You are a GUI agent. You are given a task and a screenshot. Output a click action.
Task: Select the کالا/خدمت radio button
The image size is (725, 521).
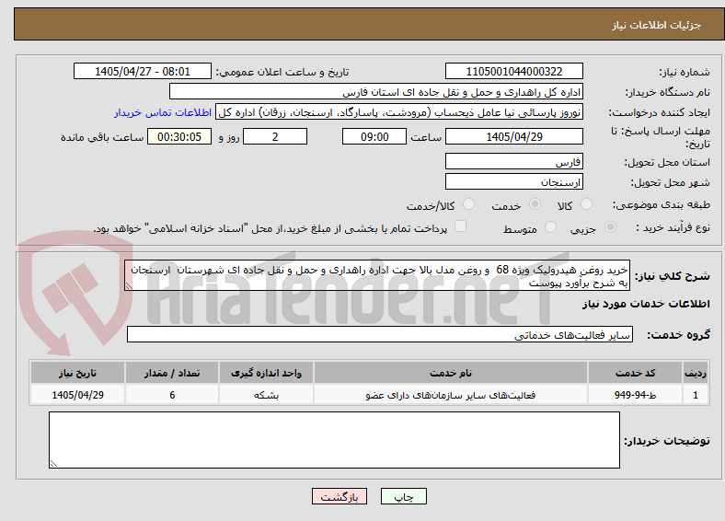469,204
